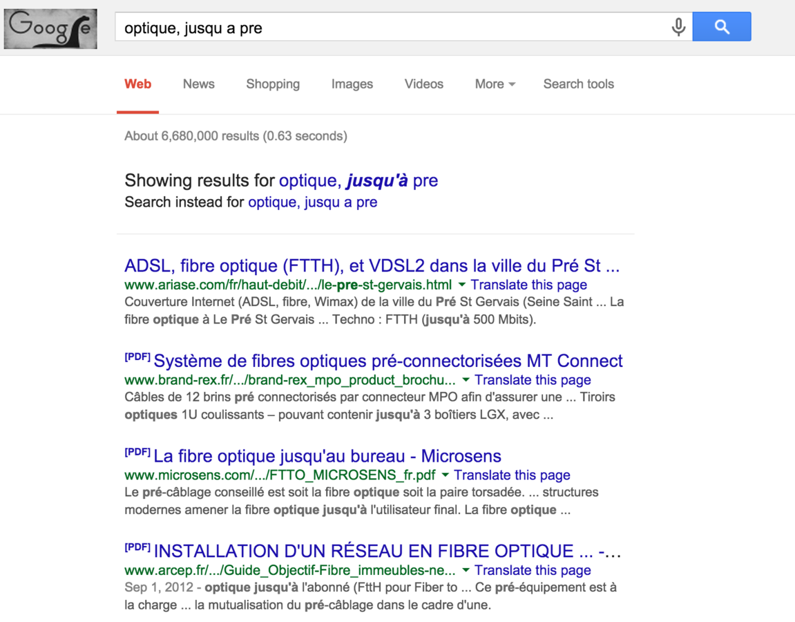Click the Google doodle logo
795x622 pixels.
(x=50, y=29)
